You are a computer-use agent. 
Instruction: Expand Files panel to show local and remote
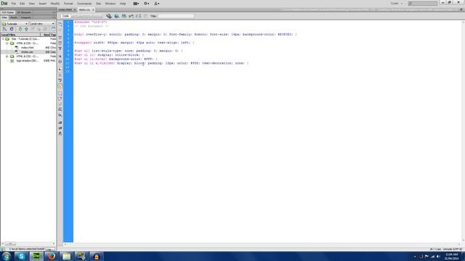tap(53, 29)
